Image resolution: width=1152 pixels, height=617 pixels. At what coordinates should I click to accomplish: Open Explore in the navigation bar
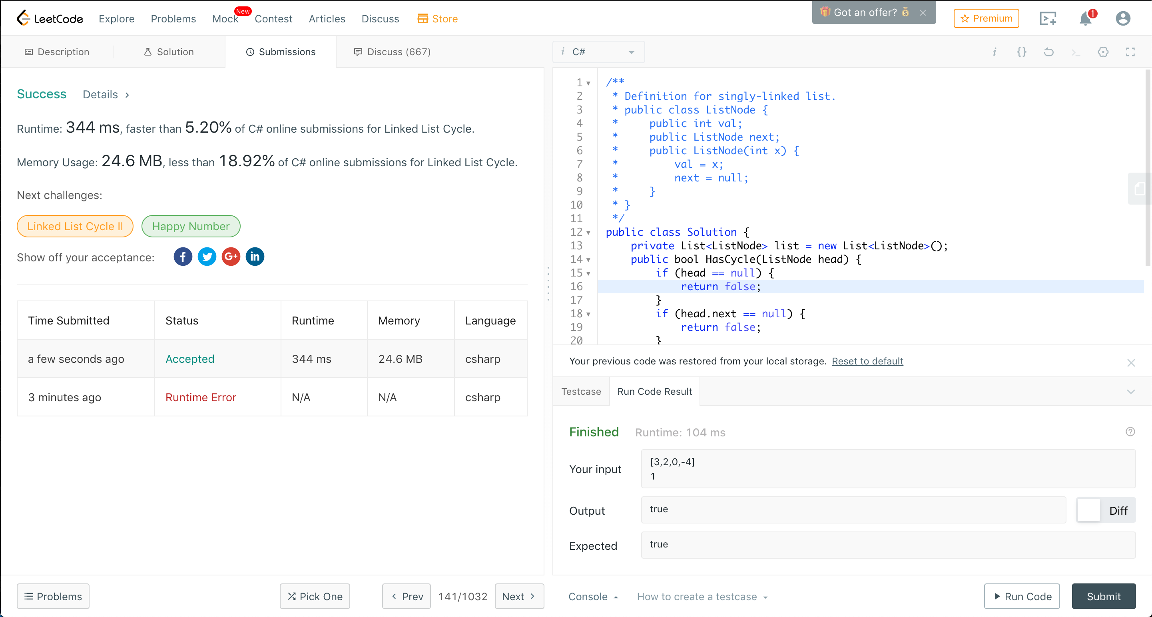pos(116,18)
